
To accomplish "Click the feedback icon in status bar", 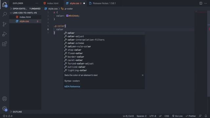I will [200, 116].
